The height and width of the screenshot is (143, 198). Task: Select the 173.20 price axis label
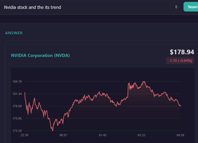(x=17, y=131)
